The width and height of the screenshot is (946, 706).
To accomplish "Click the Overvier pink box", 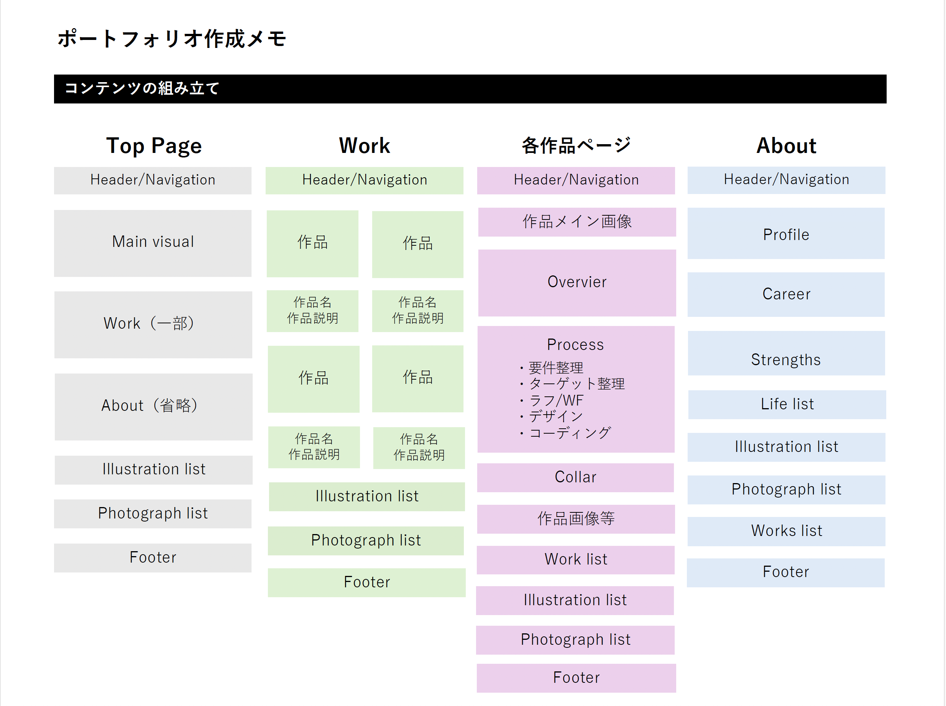I will pyautogui.click(x=577, y=283).
